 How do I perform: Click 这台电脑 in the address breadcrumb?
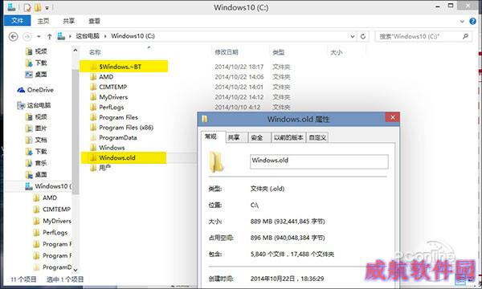[x=88, y=36]
